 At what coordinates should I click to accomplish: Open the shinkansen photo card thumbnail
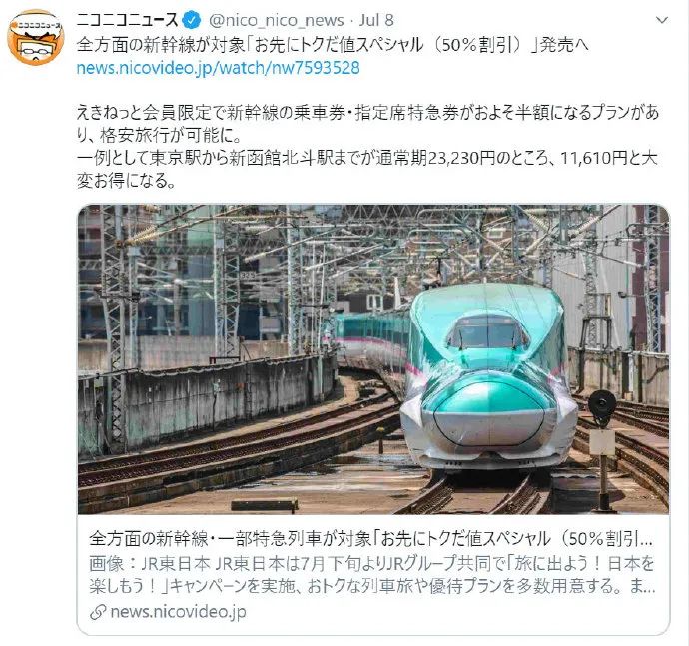tap(373, 359)
